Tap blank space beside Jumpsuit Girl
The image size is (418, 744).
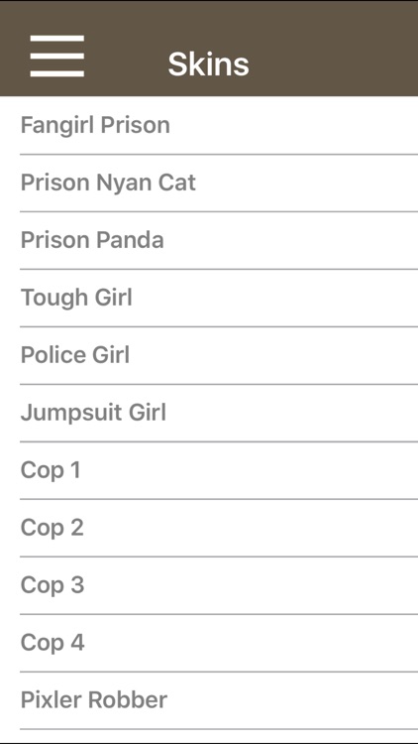(x=292, y=413)
